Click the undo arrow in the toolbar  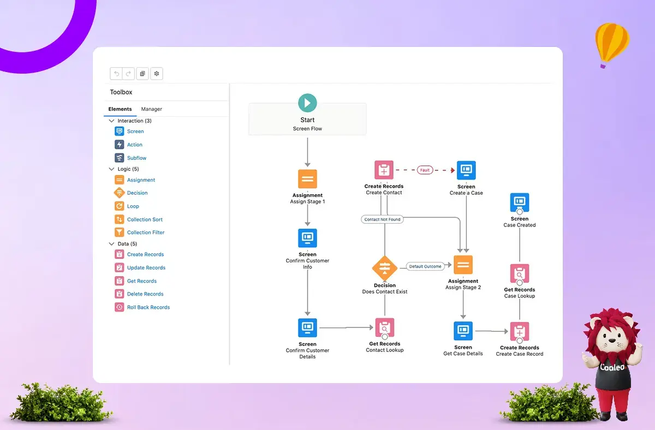point(116,74)
